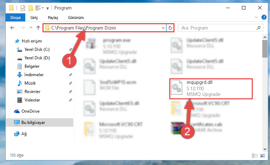Open Yerel Disk (C:) in sidebar
Screen dimensions: 270x165
37,49
